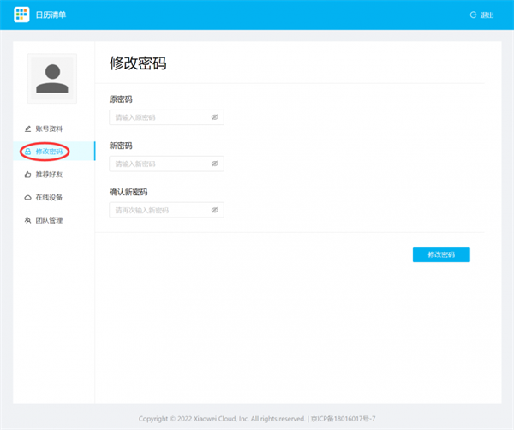Click the pencil icon beside 账号资料

[x=27, y=128]
